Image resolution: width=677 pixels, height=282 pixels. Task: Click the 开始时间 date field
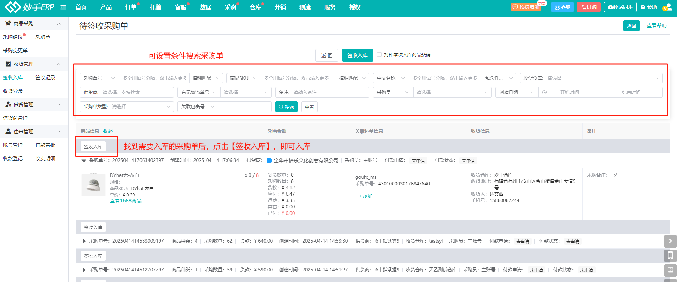[569, 92]
